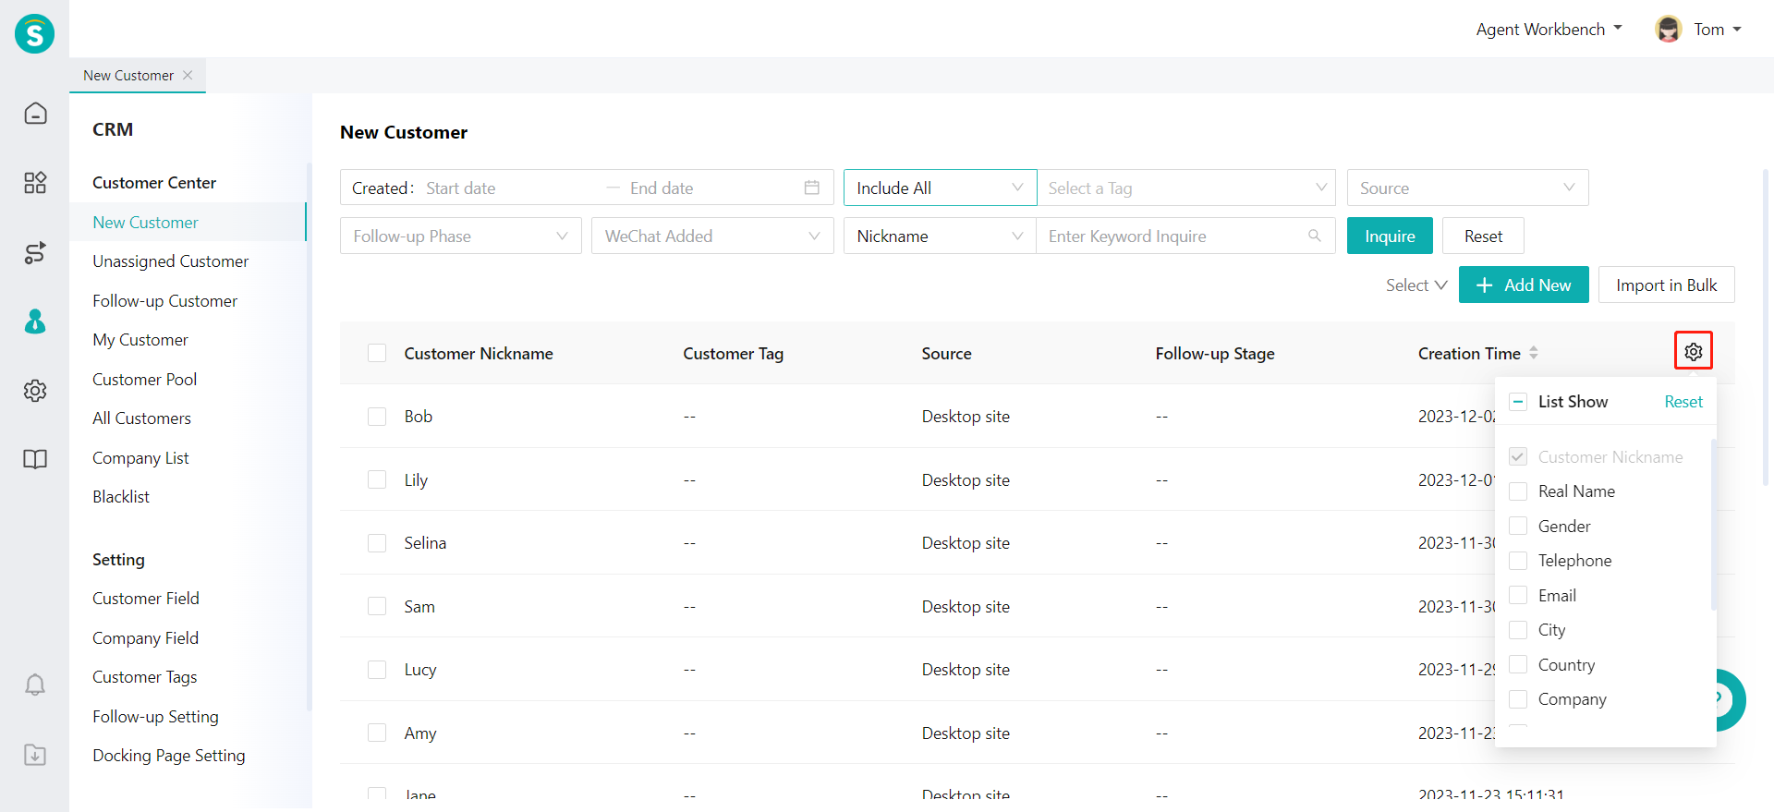Click the Inquire button
1774x812 pixels.
click(x=1390, y=236)
